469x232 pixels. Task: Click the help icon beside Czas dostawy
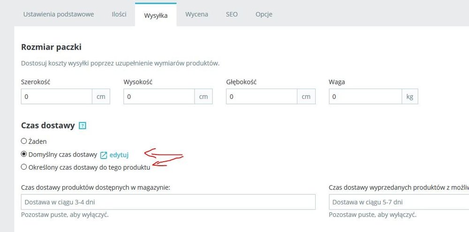[83, 126]
